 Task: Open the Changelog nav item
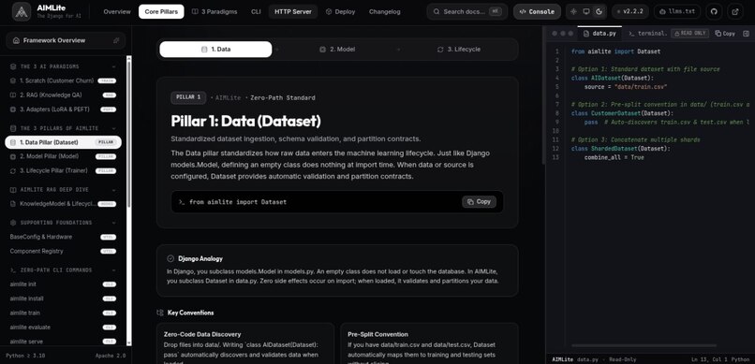coord(385,11)
